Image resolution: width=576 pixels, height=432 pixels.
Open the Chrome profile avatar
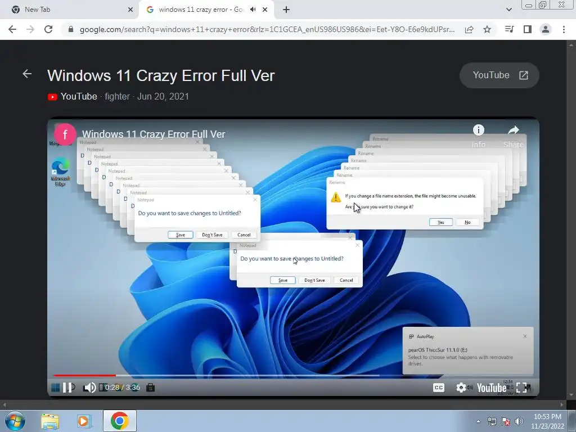546,29
